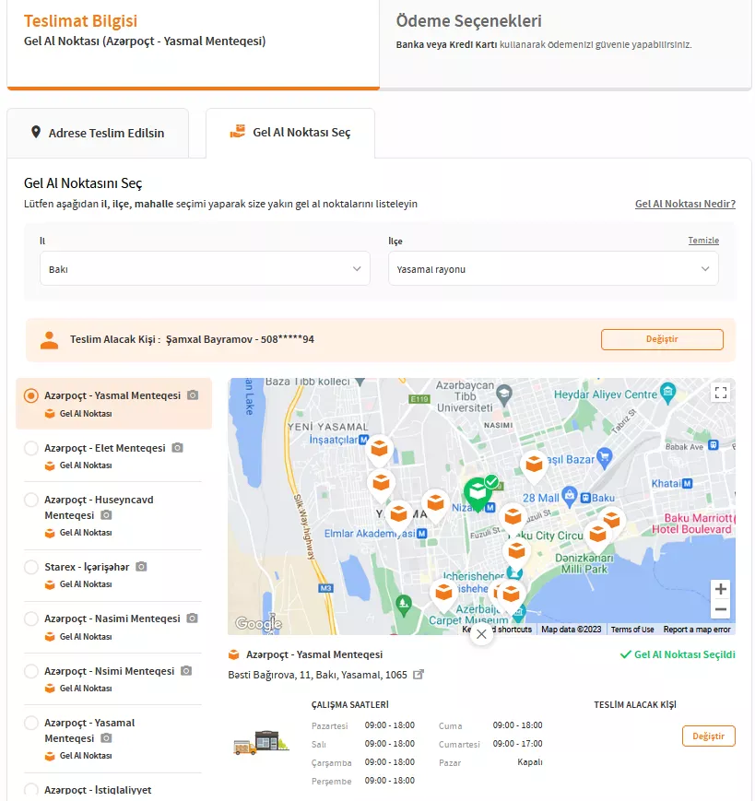Click Değiştir button beside recipient name
Image resolution: width=755 pixels, height=801 pixels.
click(661, 339)
